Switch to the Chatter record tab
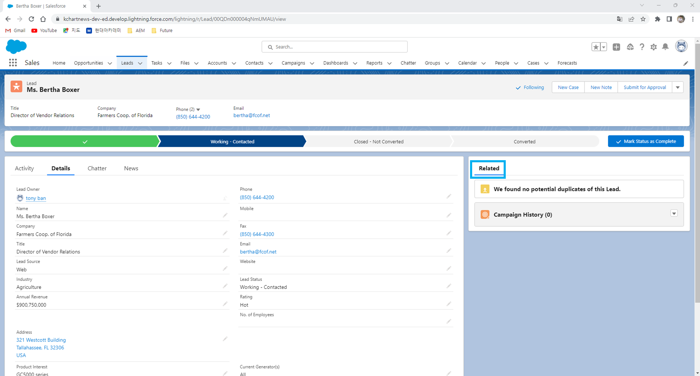This screenshot has width=700, height=376. click(97, 168)
